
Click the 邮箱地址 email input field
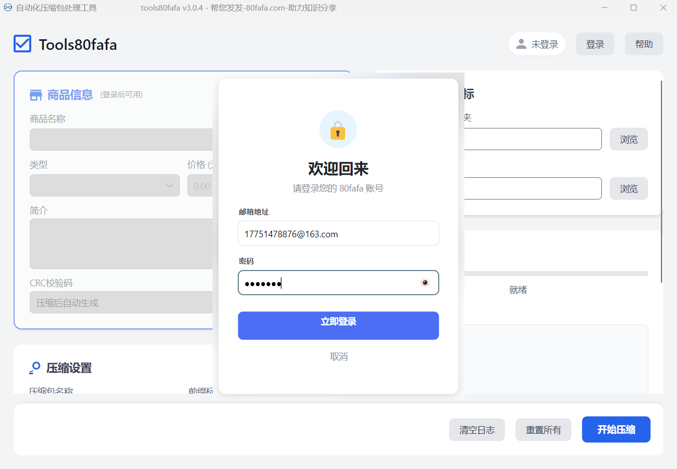(338, 234)
